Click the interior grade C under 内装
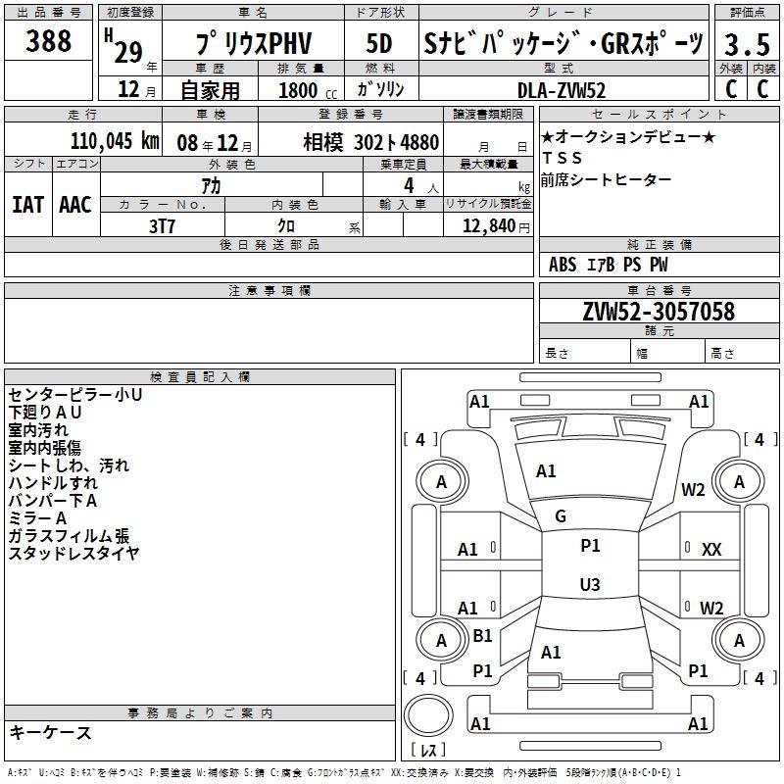This screenshot has height=784, width=784. click(x=763, y=89)
